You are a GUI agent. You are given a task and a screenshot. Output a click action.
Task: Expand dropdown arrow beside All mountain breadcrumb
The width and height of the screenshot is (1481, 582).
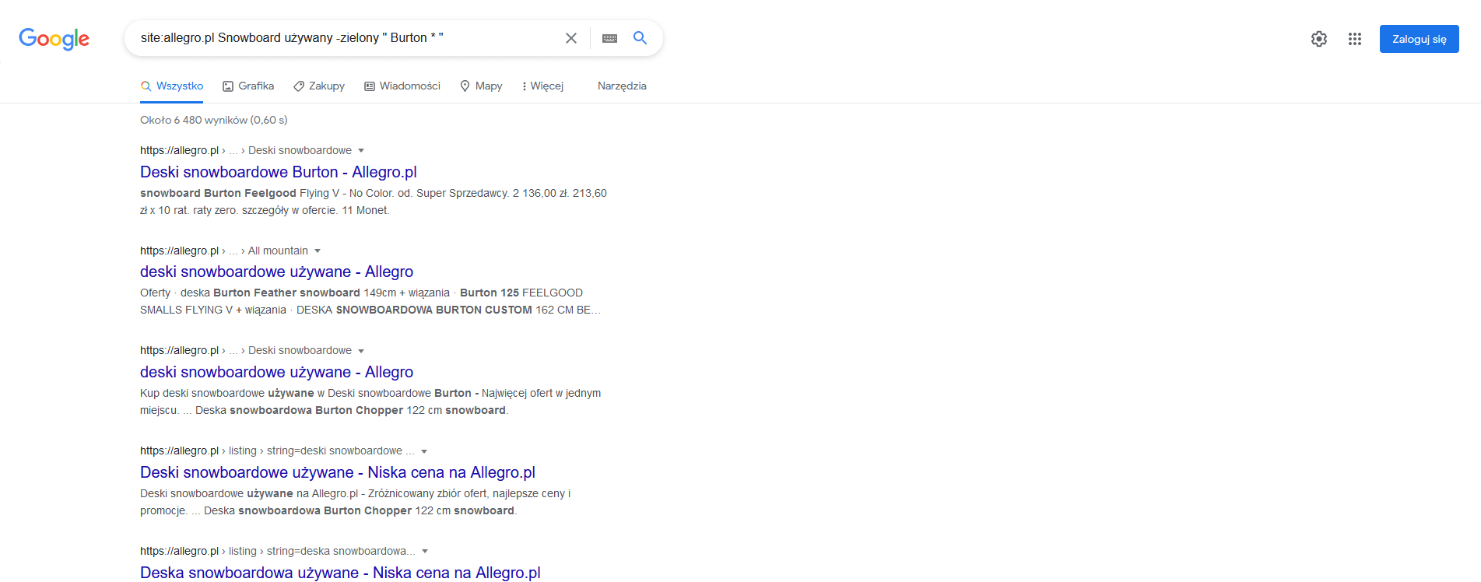[x=318, y=251]
